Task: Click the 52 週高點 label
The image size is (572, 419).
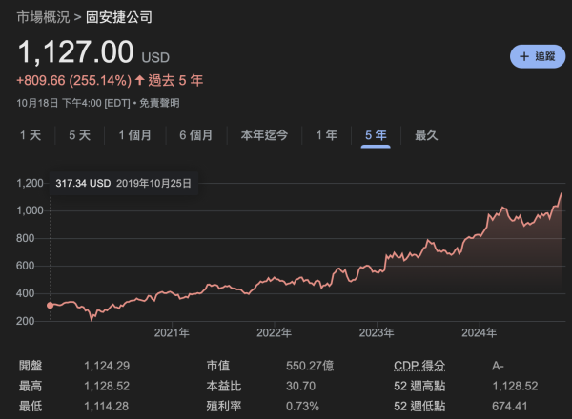Action: (419, 386)
